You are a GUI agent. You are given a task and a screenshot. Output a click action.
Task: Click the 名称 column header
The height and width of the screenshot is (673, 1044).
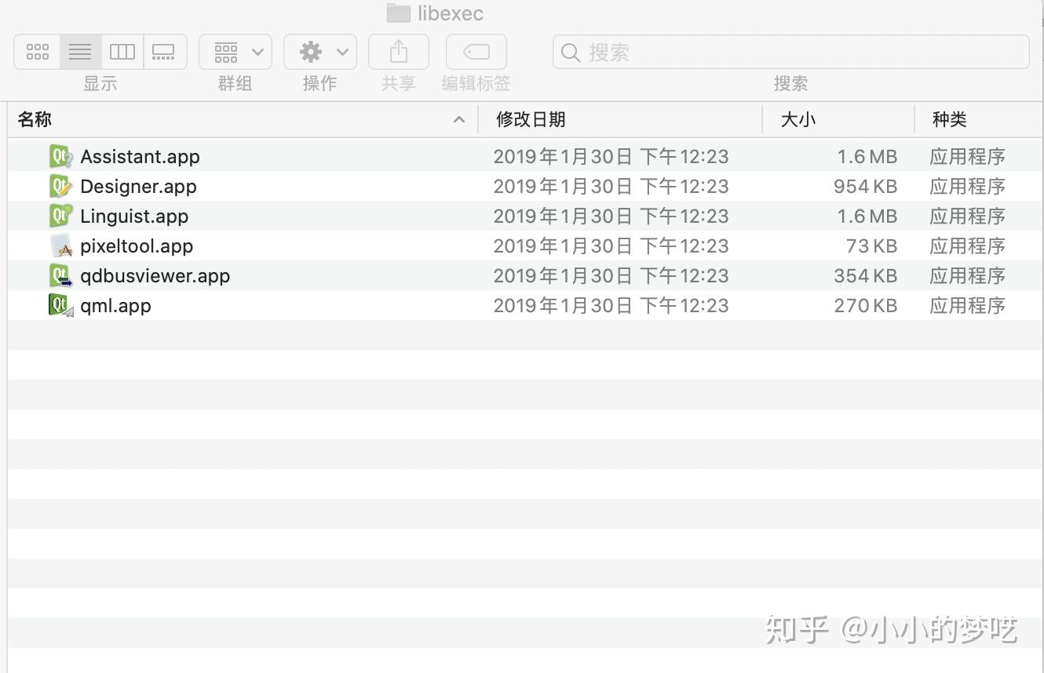33,120
